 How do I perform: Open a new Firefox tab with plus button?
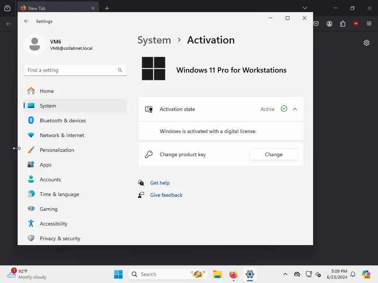pyautogui.click(x=107, y=8)
